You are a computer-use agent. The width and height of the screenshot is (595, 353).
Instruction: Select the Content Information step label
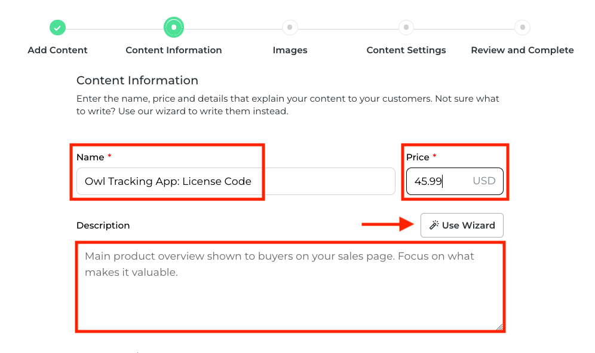click(174, 50)
